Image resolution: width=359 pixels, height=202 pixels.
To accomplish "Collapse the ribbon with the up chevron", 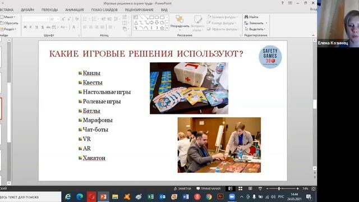I will 313,35.
